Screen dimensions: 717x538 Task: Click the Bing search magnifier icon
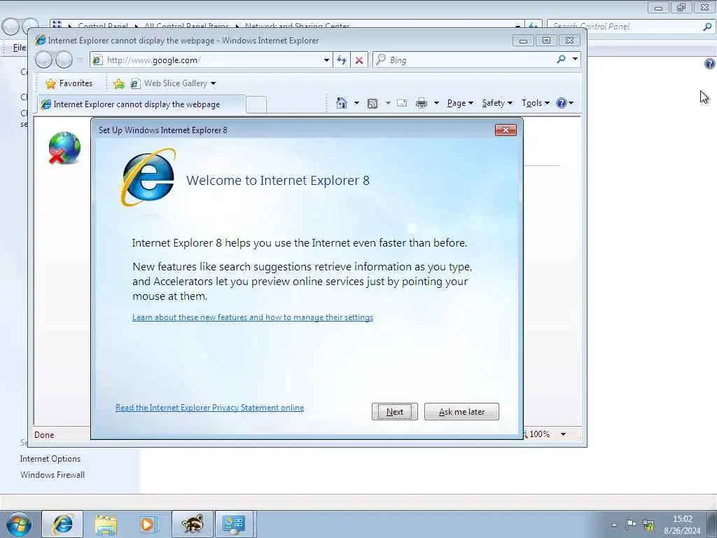pos(561,59)
